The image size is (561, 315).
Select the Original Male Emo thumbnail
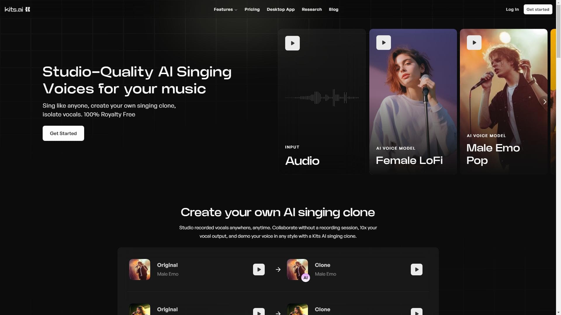[x=140, y=269]
